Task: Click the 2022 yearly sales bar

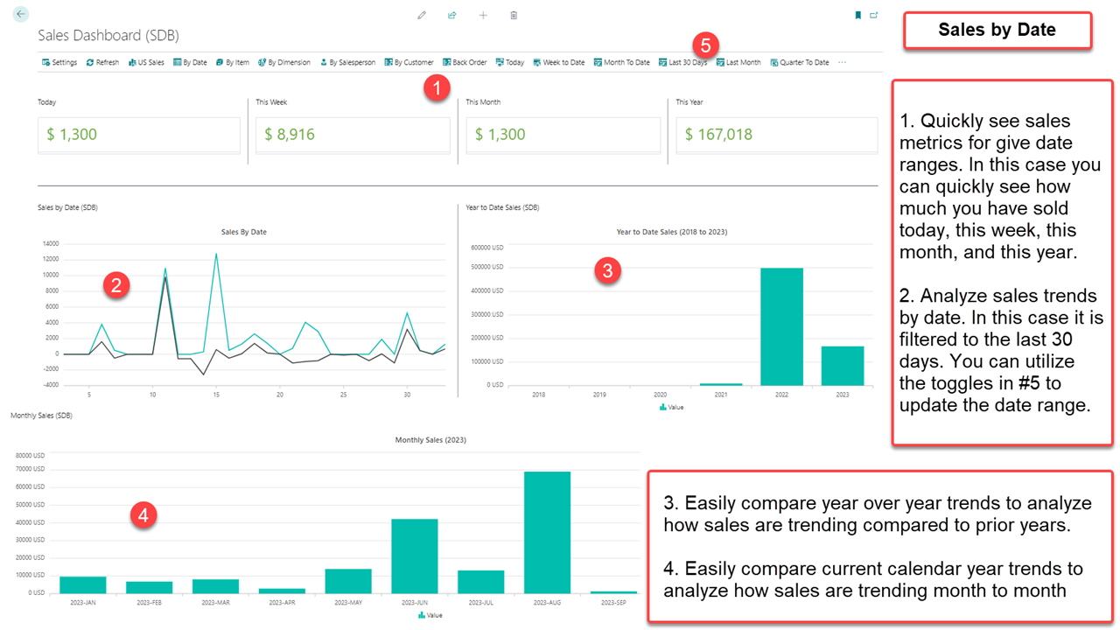Action: pos(781,326)
